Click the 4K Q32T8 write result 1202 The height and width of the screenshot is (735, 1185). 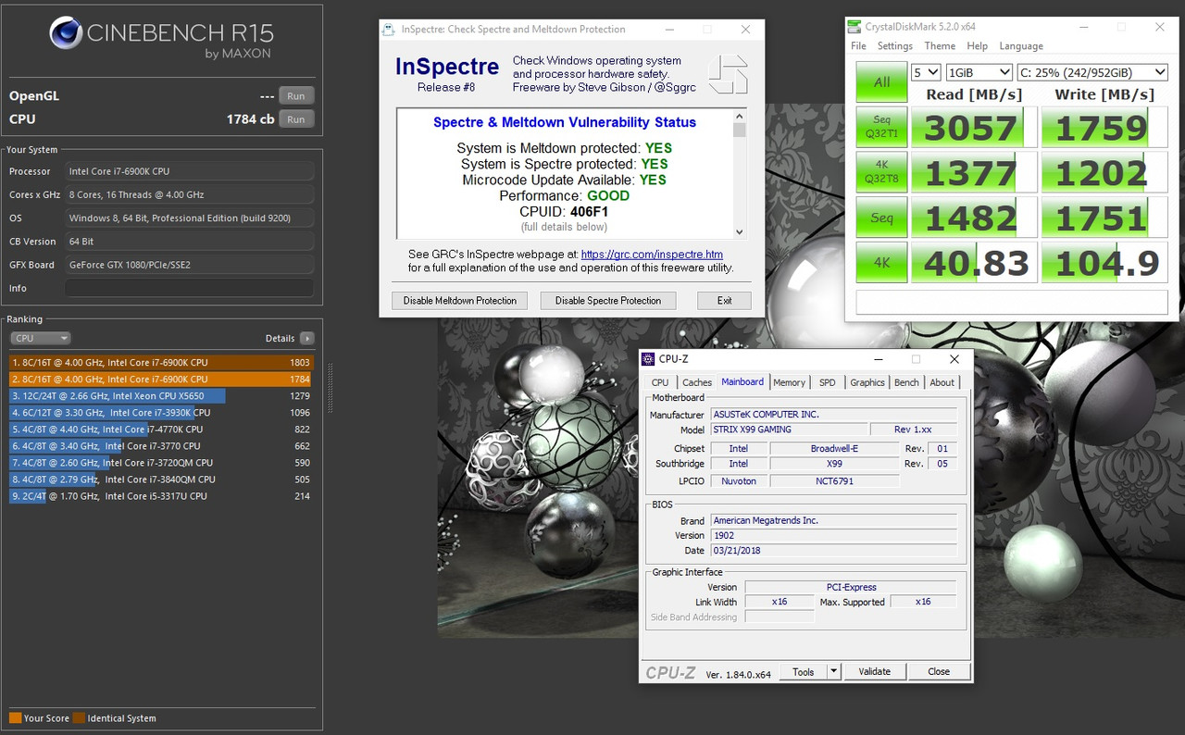point(1104,173)
